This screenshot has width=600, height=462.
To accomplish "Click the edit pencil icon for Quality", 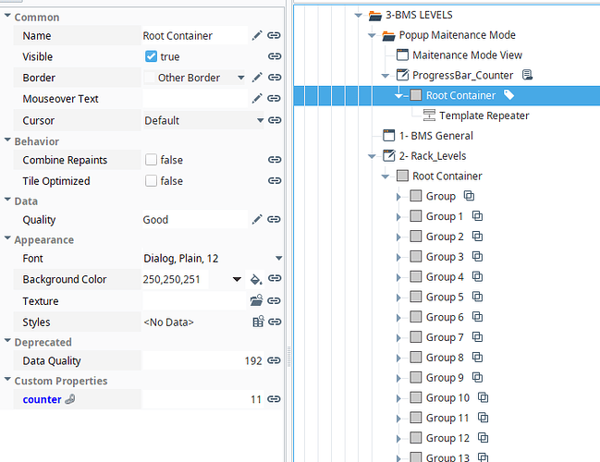I will (257, 220).
